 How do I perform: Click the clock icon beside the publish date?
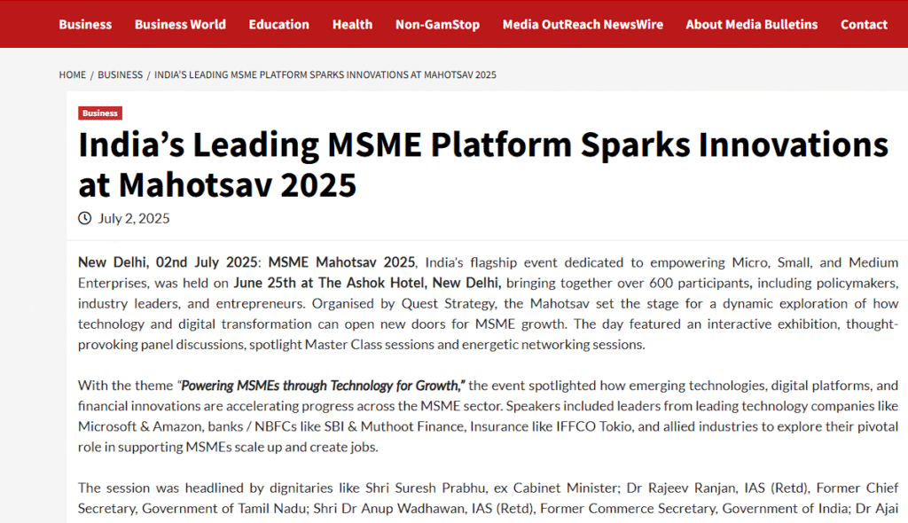pos(85,218)
